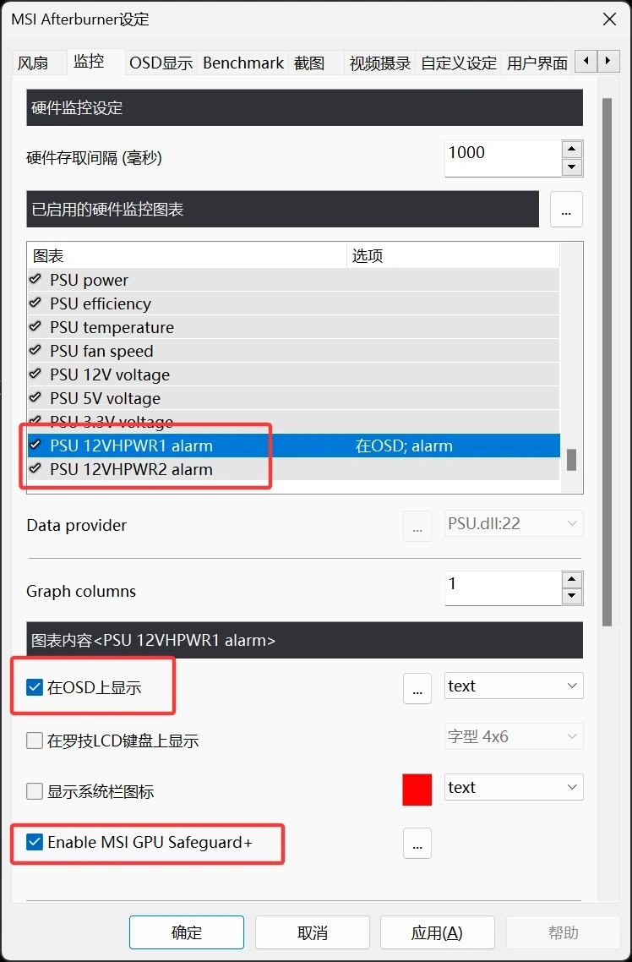
Task: Open the 字型 4x6 font dropdown
Action: click(x=514, y=736)
